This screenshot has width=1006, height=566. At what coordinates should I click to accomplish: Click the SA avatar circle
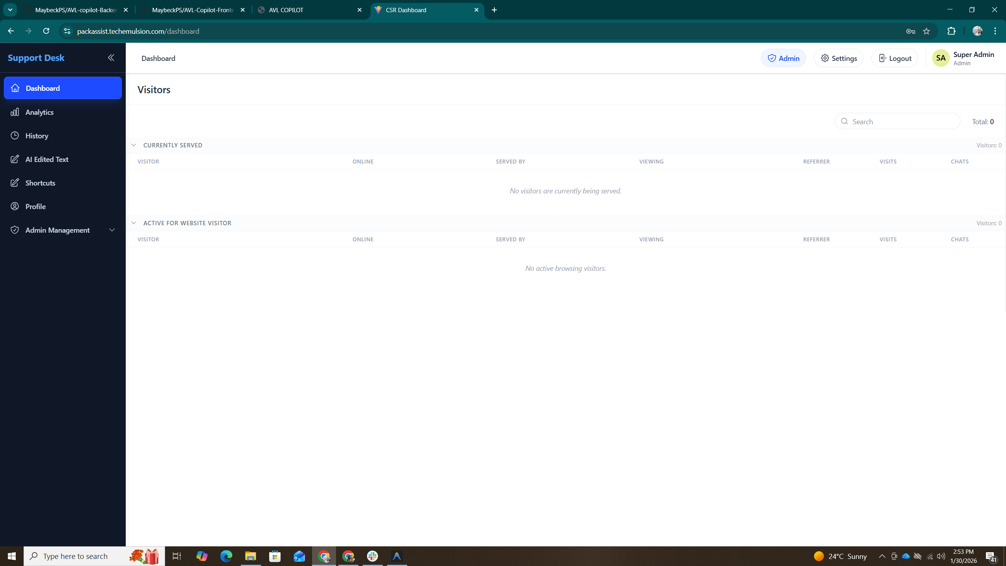point(940,58)
